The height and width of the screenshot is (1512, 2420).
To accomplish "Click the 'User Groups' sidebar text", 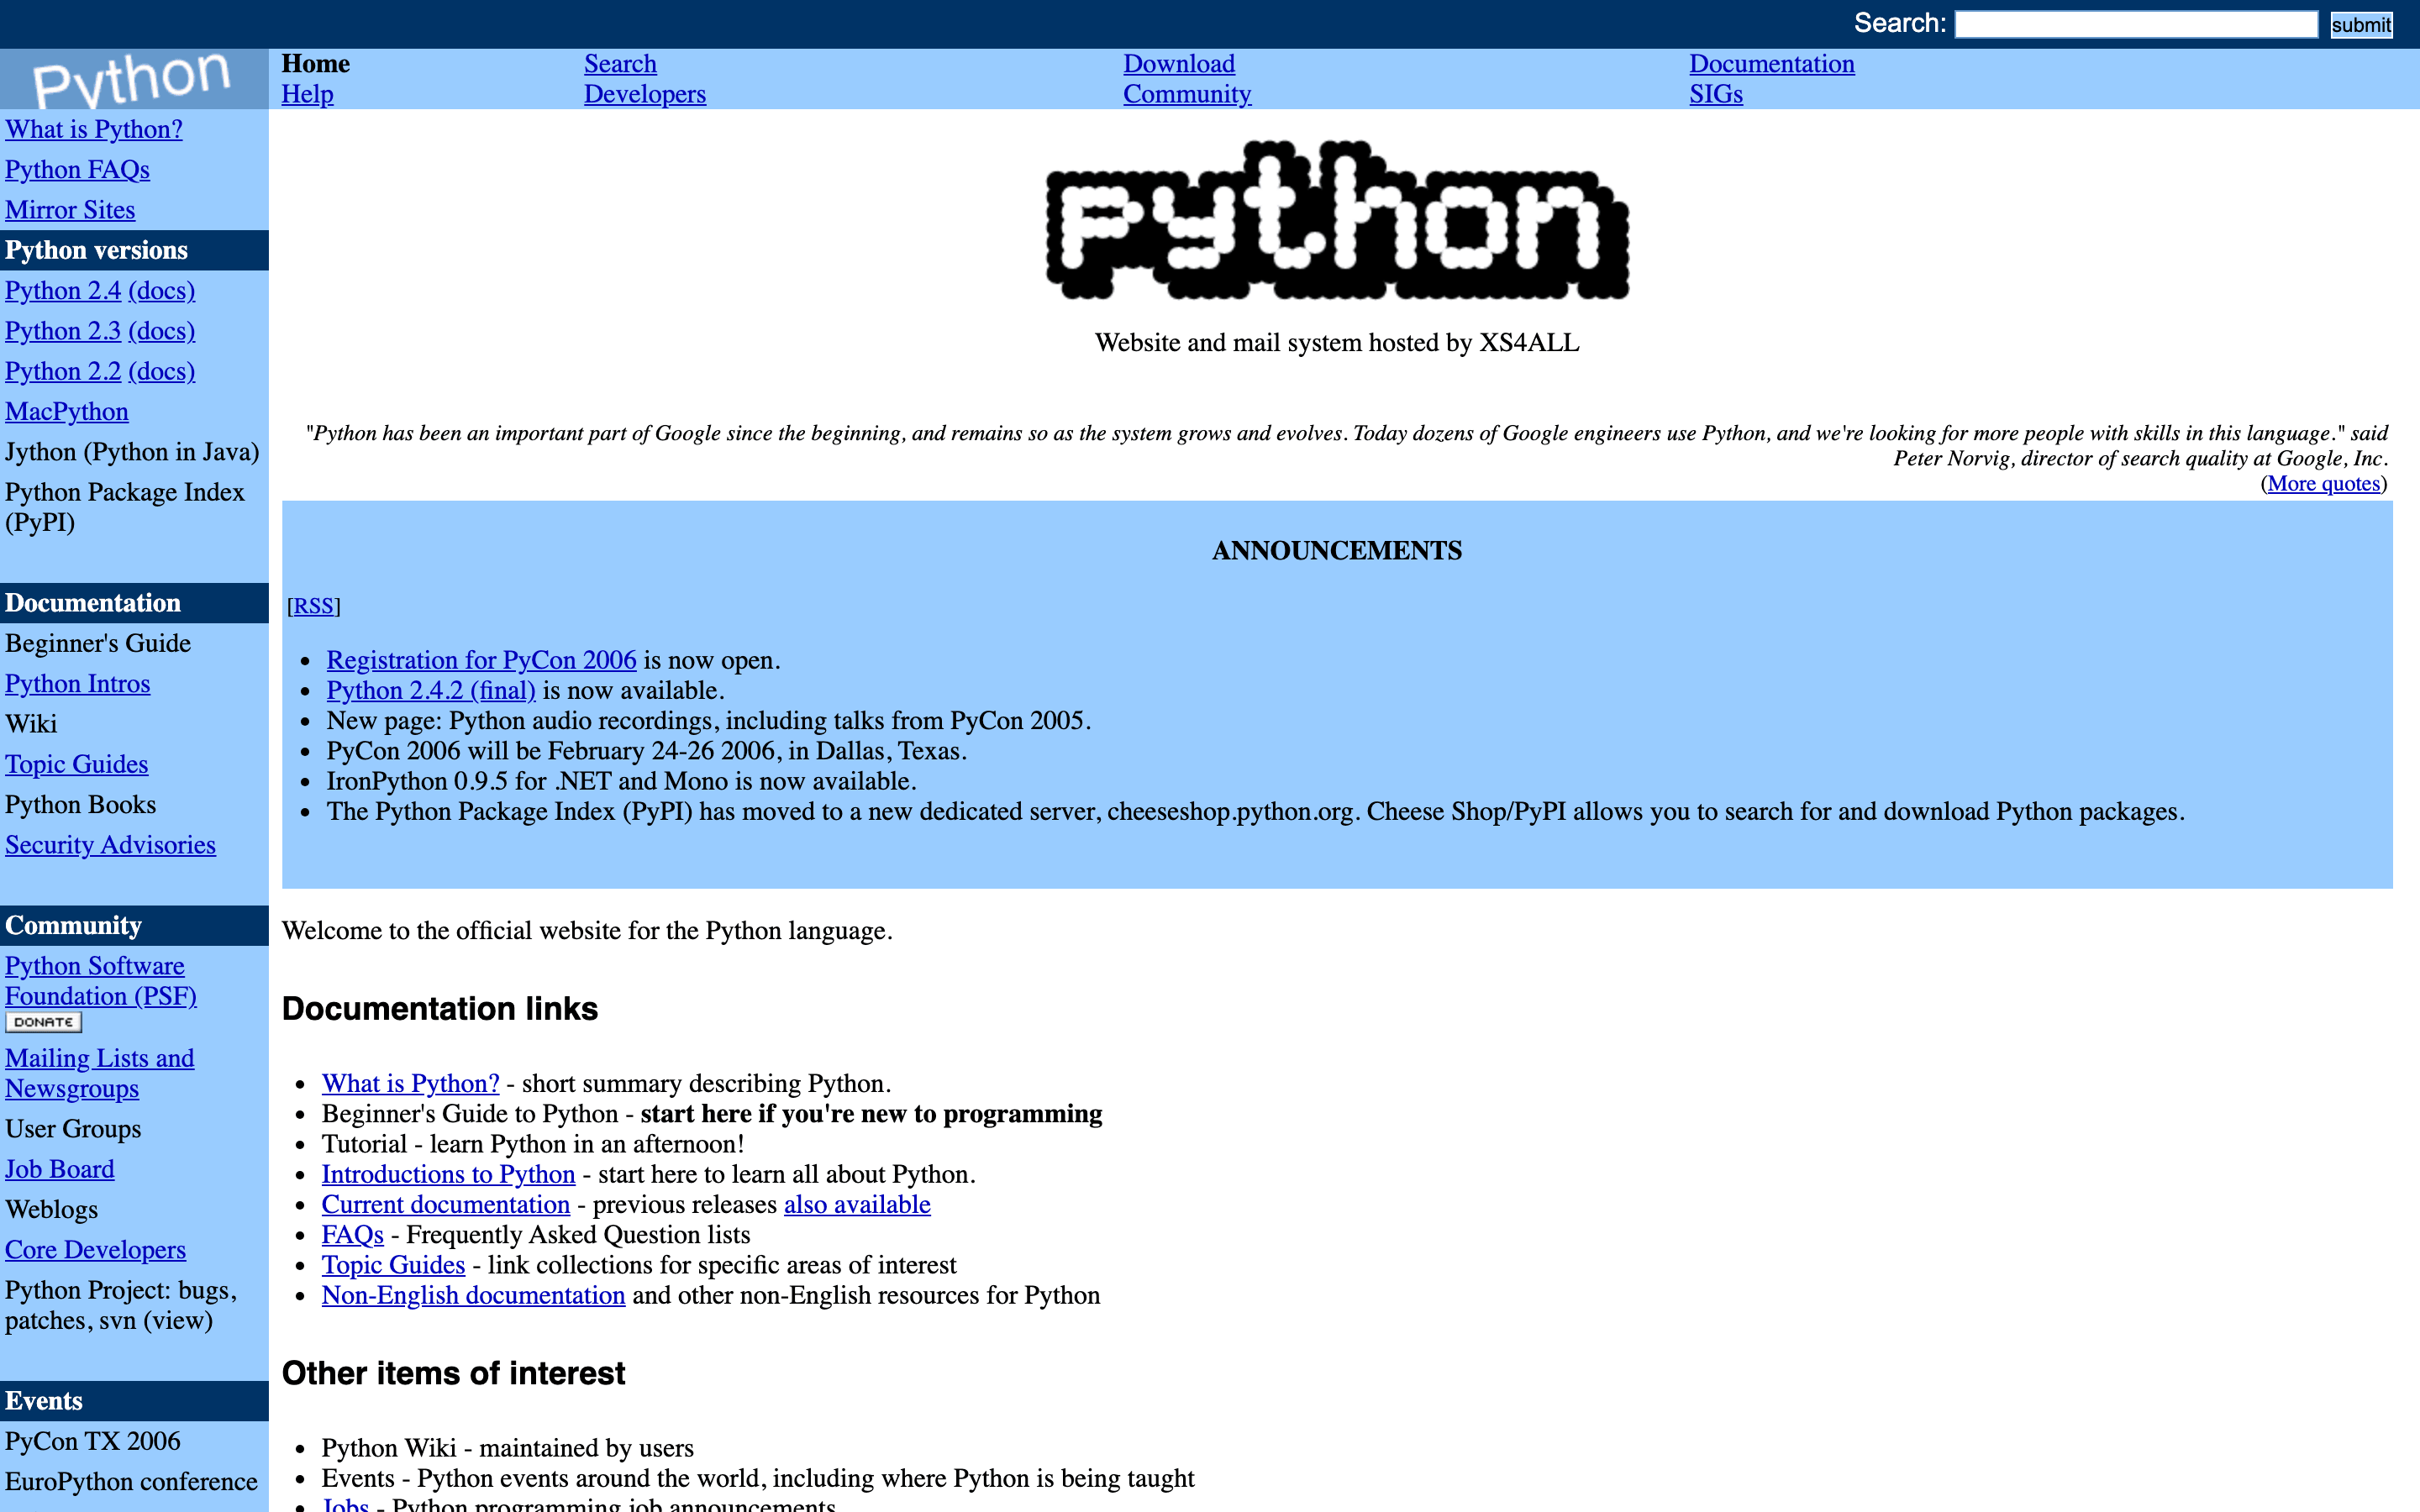I will tap(73, 1129).
